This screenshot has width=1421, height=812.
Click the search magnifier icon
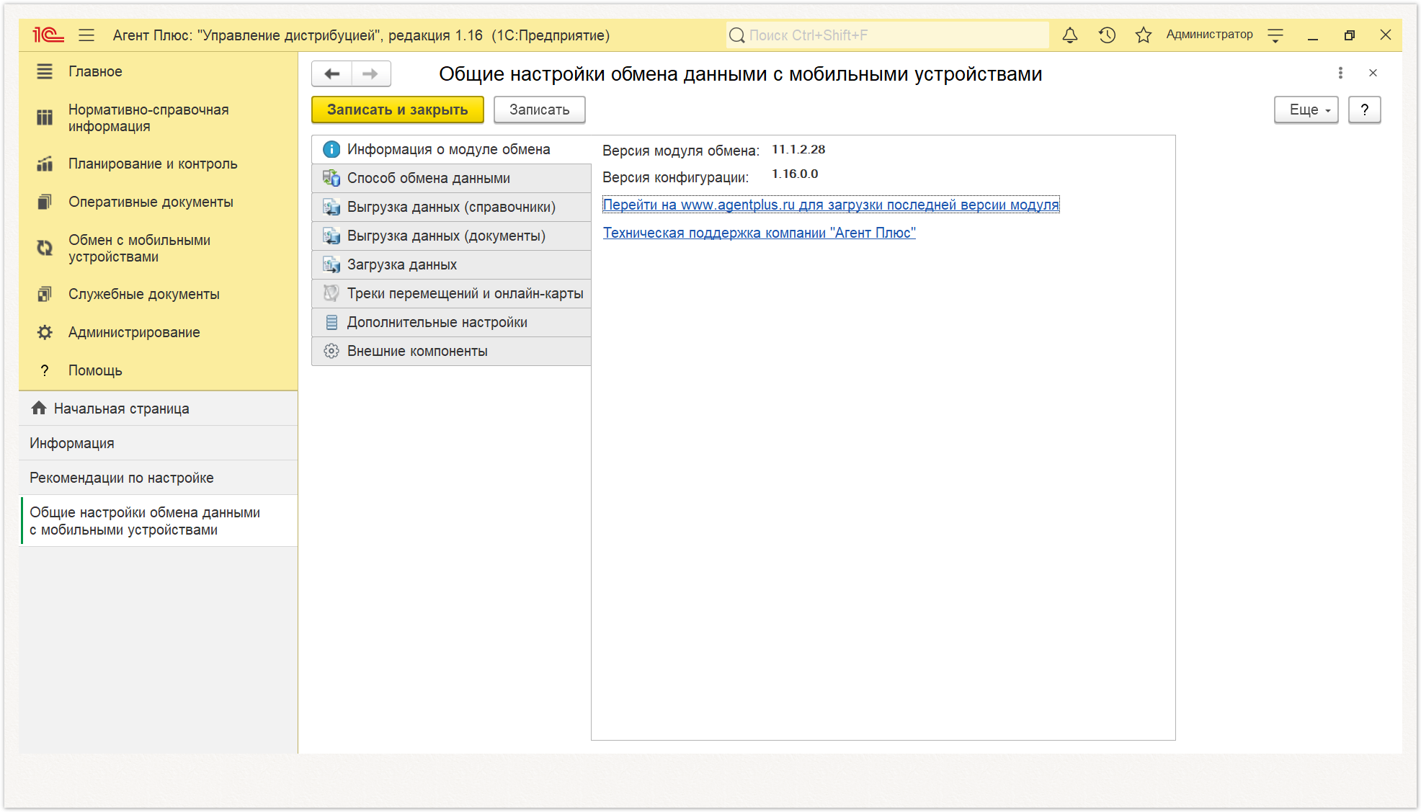[736, 35]
